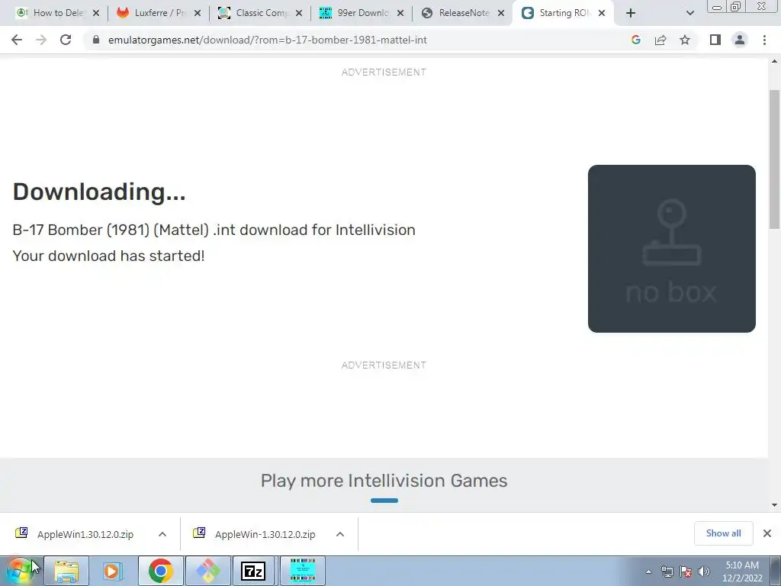Reload the current page
781x586 pixels.
click(x=66, y=40)
